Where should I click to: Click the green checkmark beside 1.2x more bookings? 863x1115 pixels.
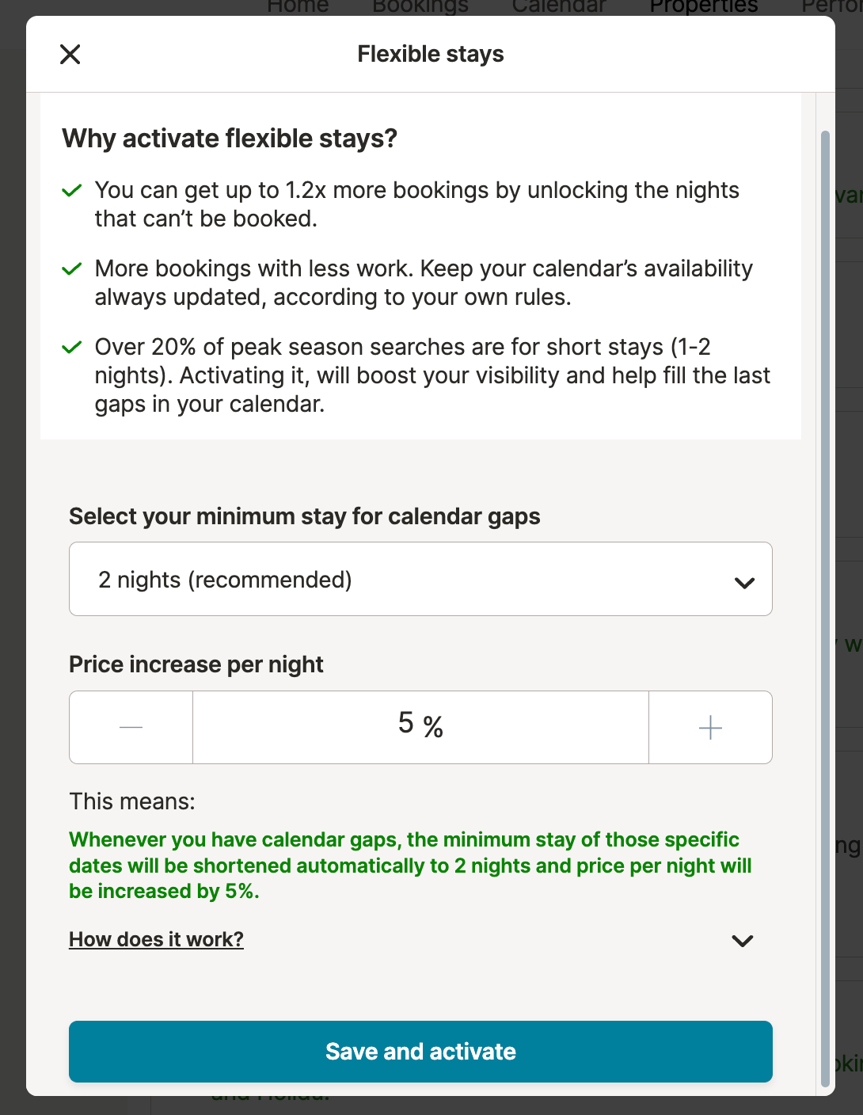pyautogui.click(x=72, y=191)
